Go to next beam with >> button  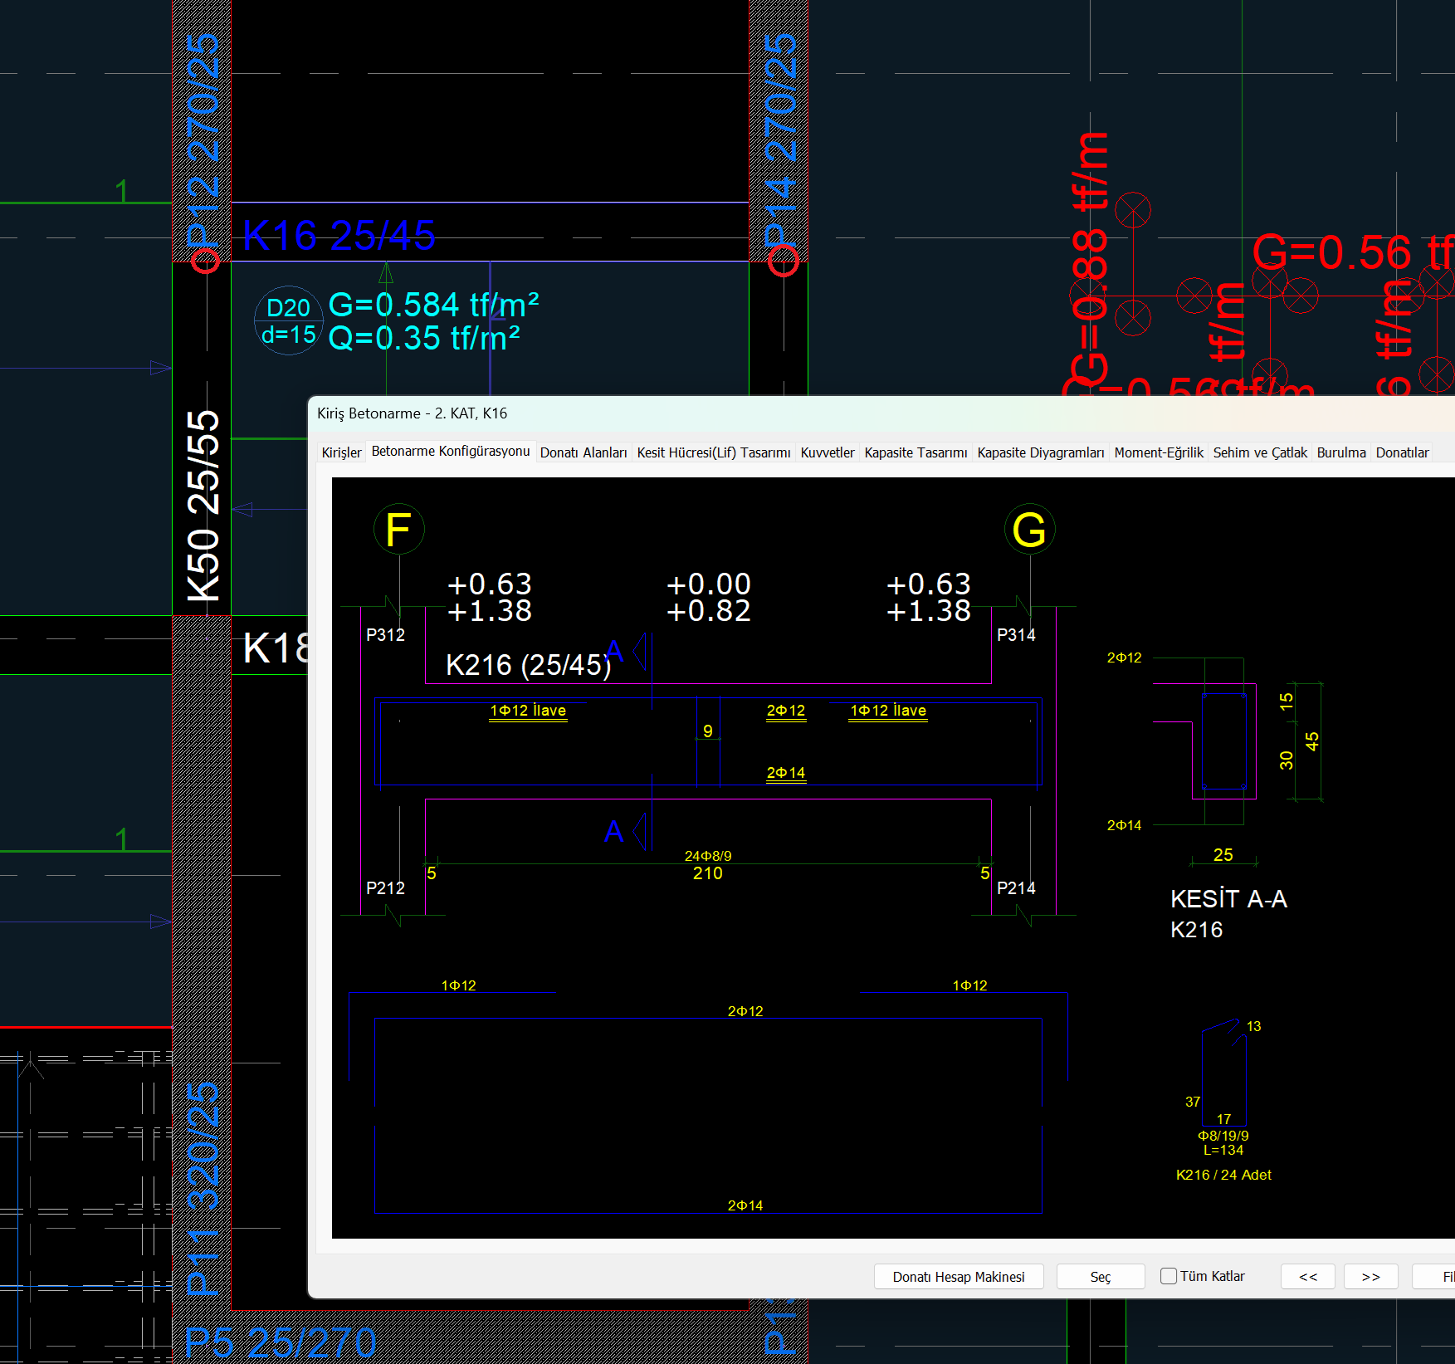tap(1370, 1277)
